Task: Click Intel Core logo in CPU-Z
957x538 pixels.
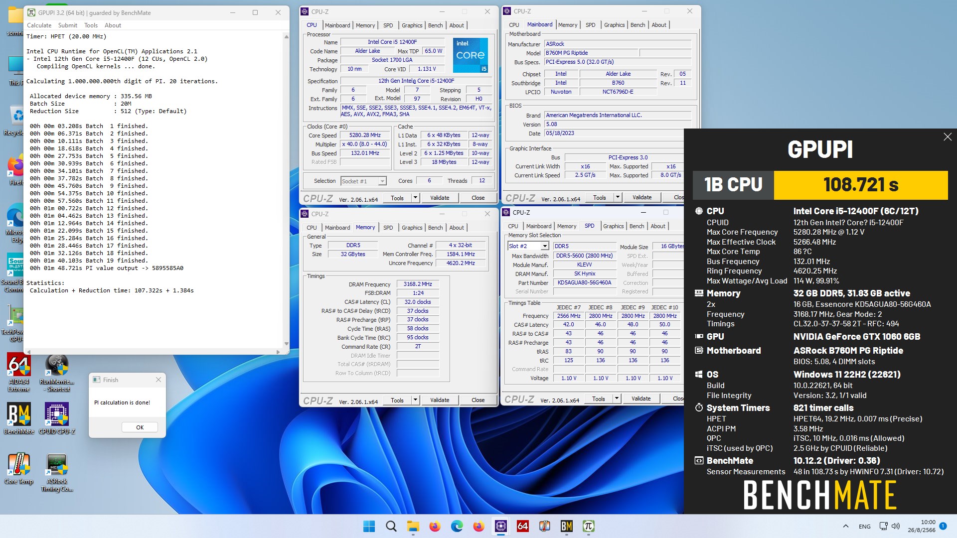Action: pos(470,55)
